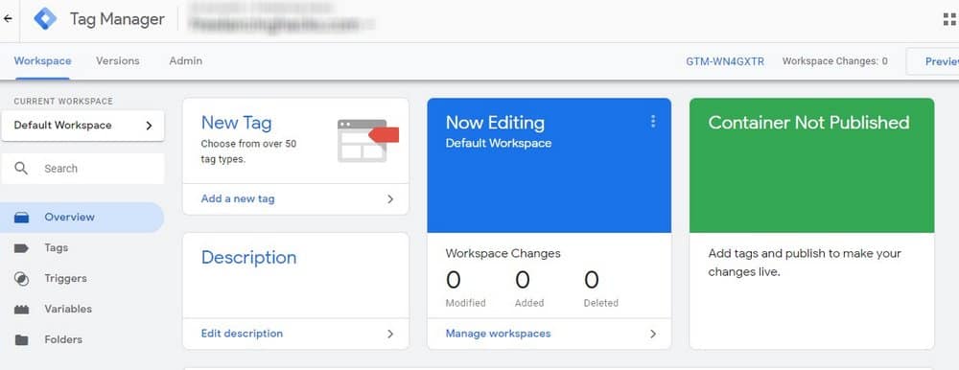The image size is (959, 370).
Task: Click the chevron beside Manage workspaces
Action: pyautogui.click(x=652, y=334)
